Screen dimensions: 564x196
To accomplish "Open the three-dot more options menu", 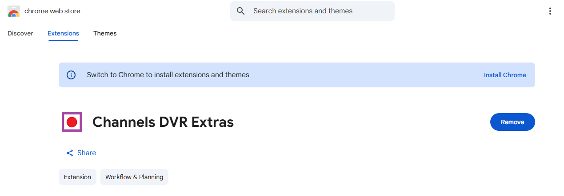I will pos(550,11).
